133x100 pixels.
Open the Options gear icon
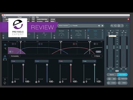[119, 26]
